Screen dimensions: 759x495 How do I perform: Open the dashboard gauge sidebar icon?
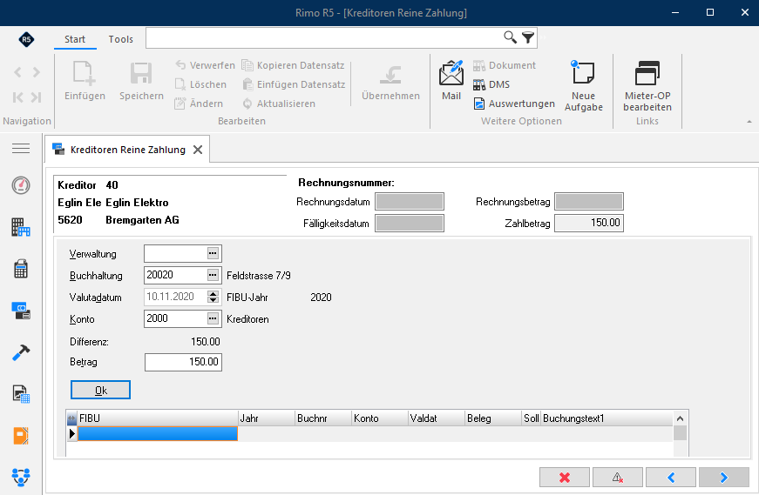click(21, 185)
